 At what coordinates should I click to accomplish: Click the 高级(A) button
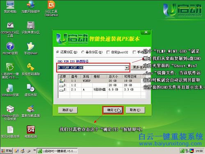pyautogui.click(x=68, y=110)
